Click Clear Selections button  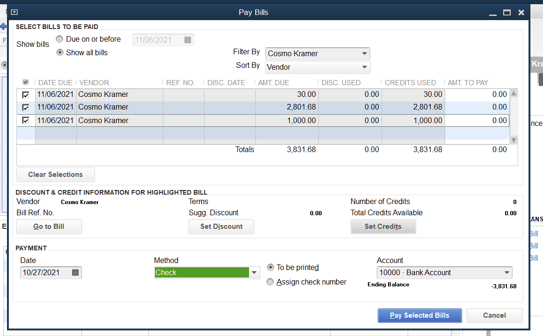pyautogui.click(x=56, y=175)
